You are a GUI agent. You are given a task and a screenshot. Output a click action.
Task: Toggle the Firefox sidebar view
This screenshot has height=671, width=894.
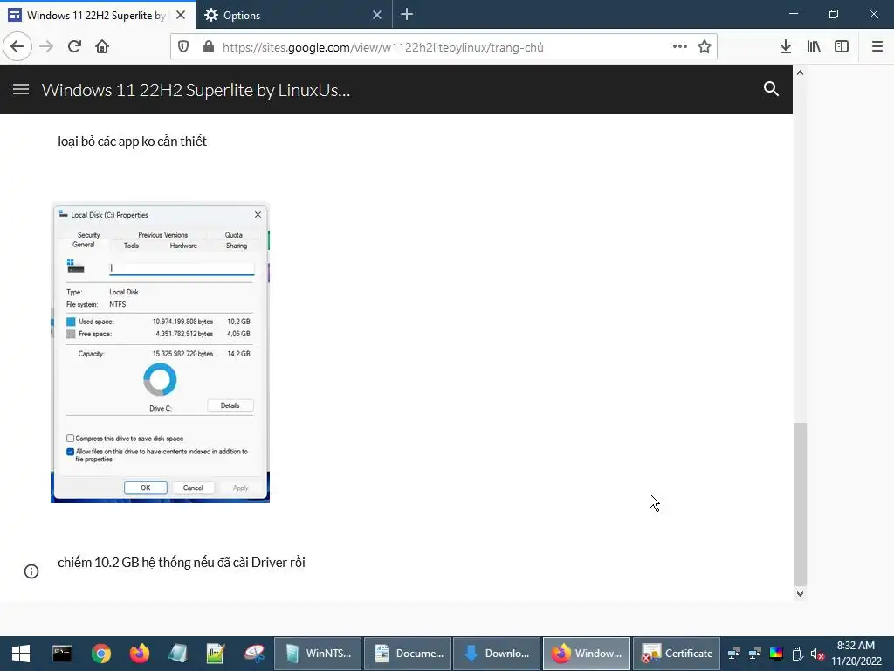click(x=842, y=47)
